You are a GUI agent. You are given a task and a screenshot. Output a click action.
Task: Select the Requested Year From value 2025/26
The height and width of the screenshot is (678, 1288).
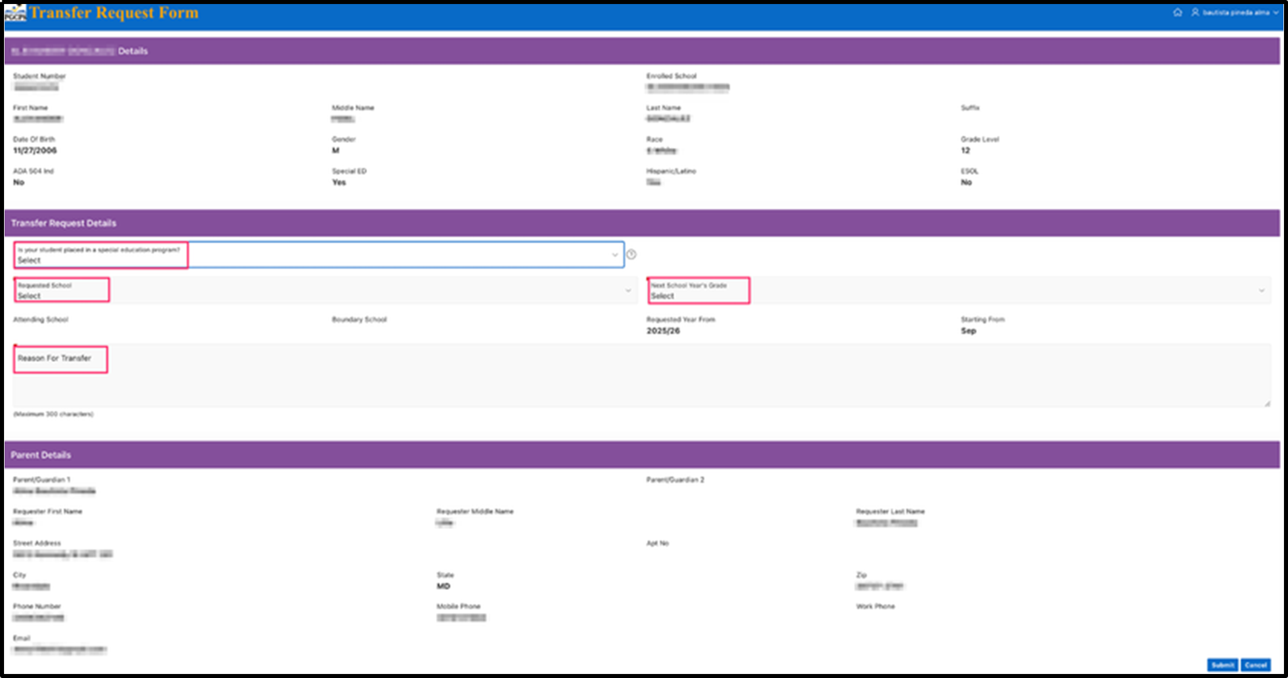click(x=663, y=331)
